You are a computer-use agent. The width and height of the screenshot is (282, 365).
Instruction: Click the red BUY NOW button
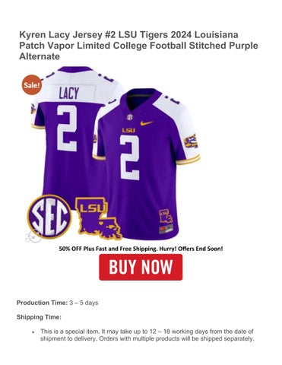(x=141, y=267)
